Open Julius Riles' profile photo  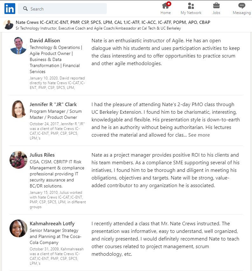tap(18, 160)
